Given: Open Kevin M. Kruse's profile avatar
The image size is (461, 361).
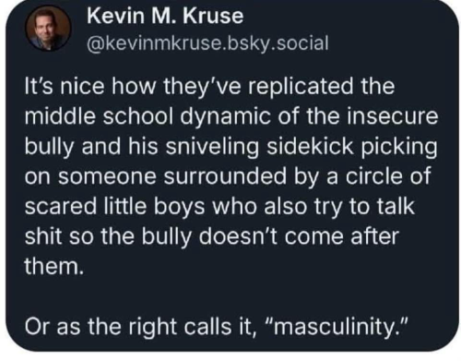Looking at the screenshot, I should pos(48,29).
